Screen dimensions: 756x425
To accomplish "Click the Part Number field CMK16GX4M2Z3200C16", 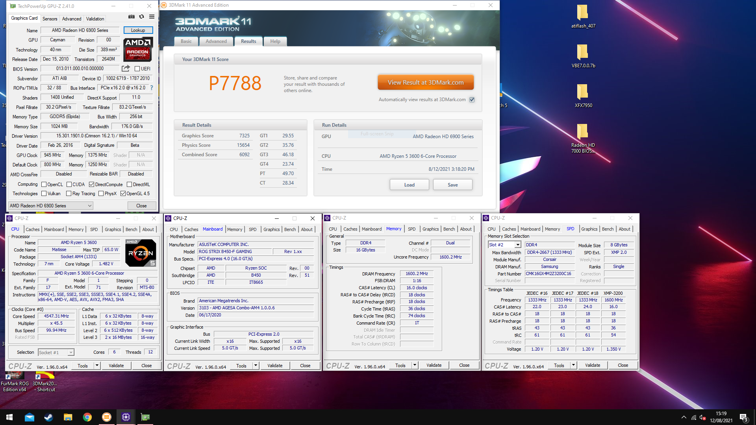I will tap(550, 274).
